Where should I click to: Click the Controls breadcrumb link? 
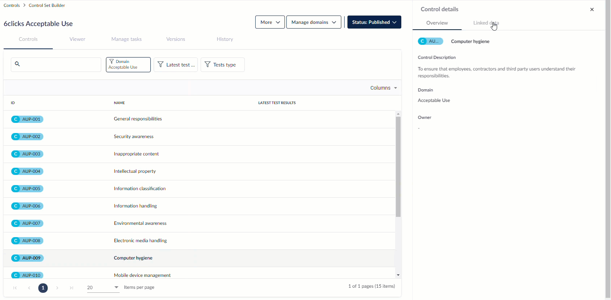coord(12,5)
